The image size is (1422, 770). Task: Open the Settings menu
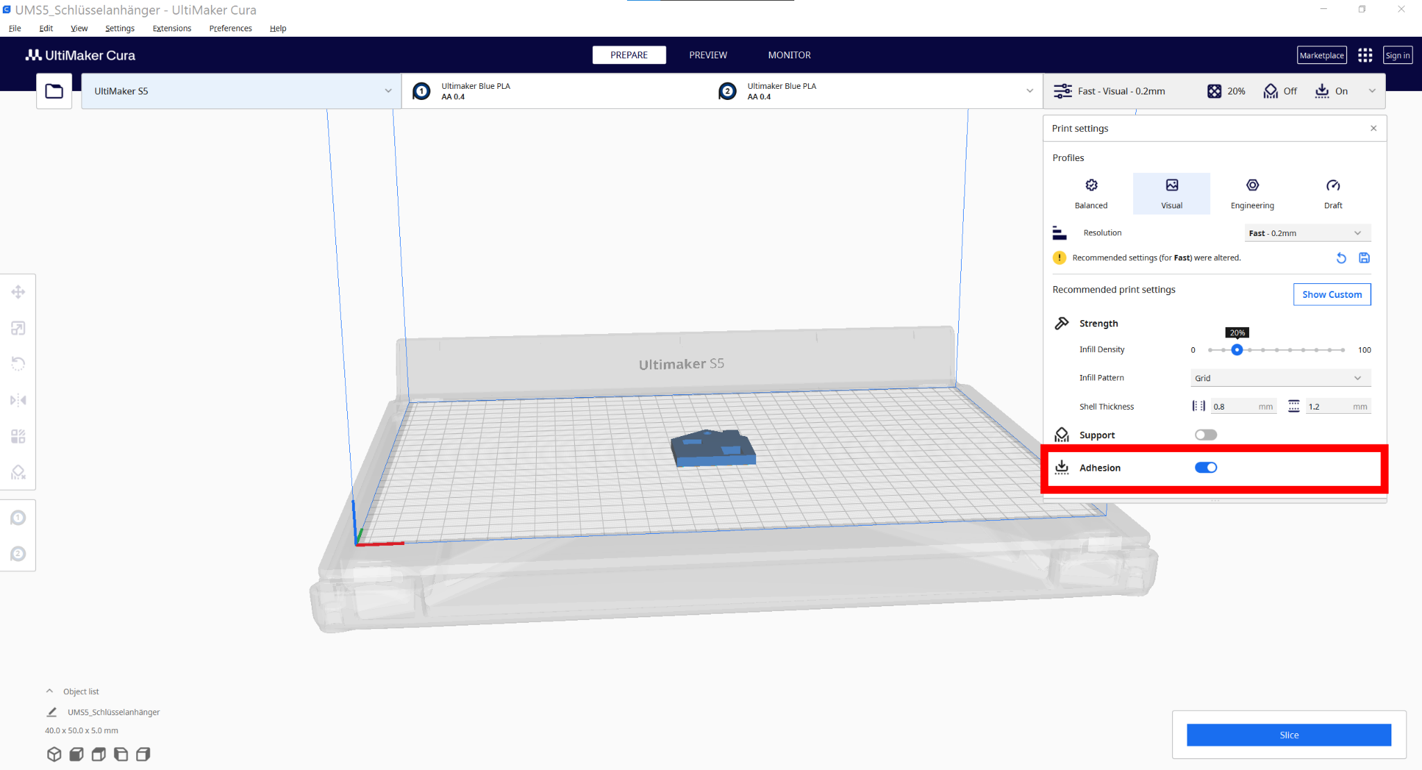pos(120,28)
